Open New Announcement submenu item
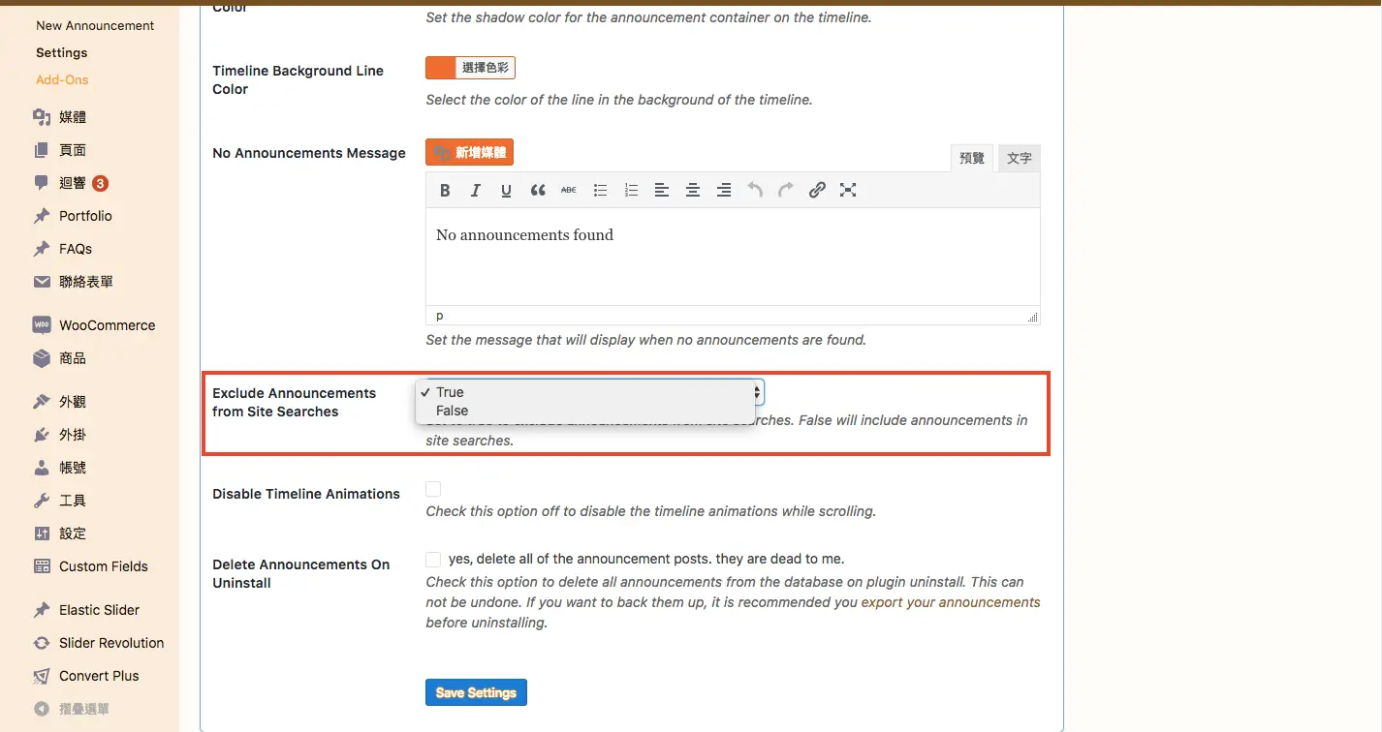The height and width of the screenshot is (732, 1382). point(95,25)
